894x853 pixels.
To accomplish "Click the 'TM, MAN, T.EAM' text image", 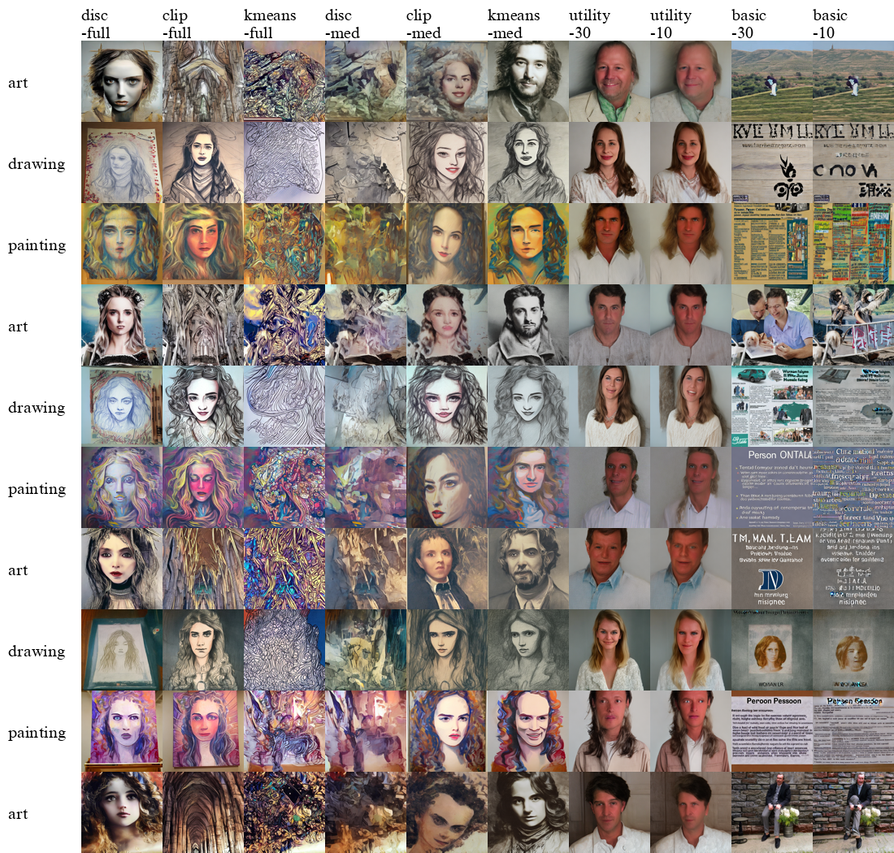I will click(x=772, y=569).
